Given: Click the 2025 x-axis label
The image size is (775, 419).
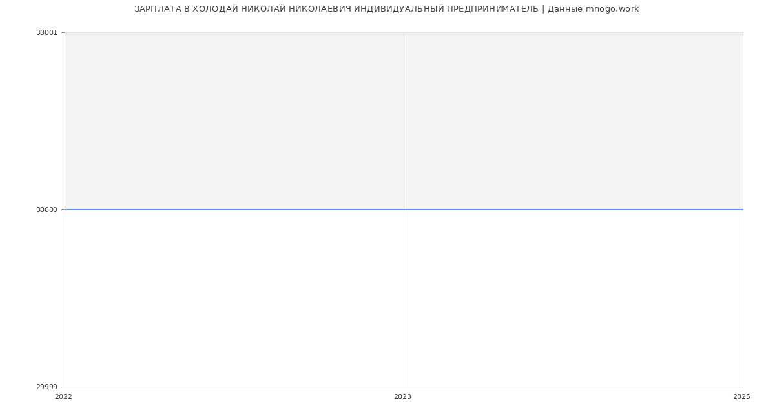Looking at the screenshot, I should coord(741,397).
